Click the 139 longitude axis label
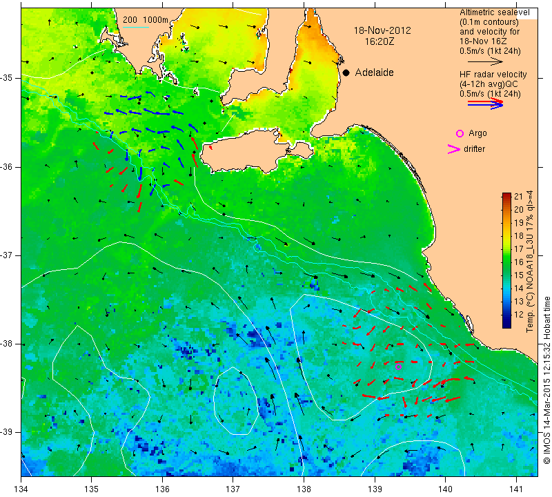The width and height of the screenshot is (552, 497). (x=375, y=489)
